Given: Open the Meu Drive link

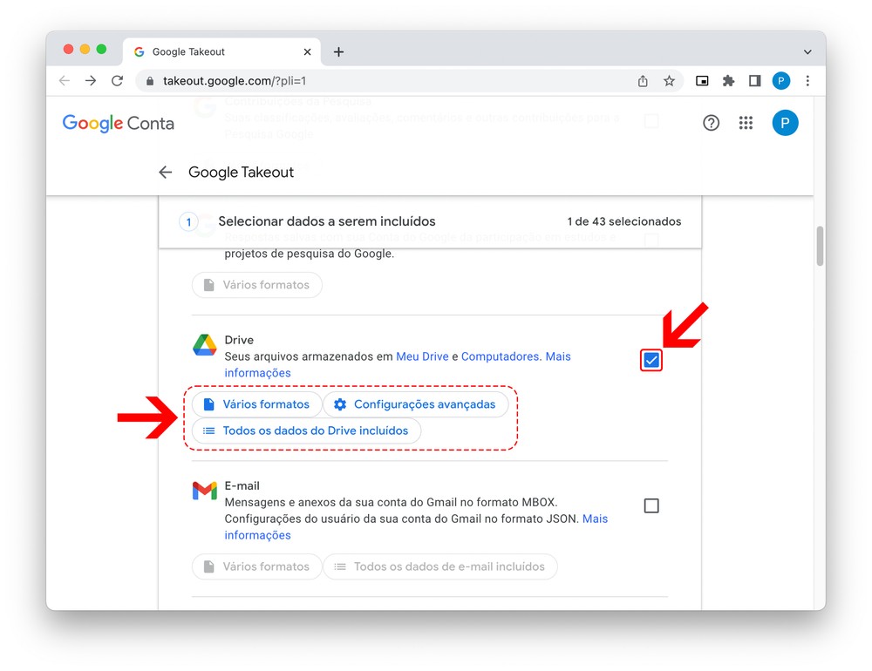Looking at the screenshot, I should [422, 356].
